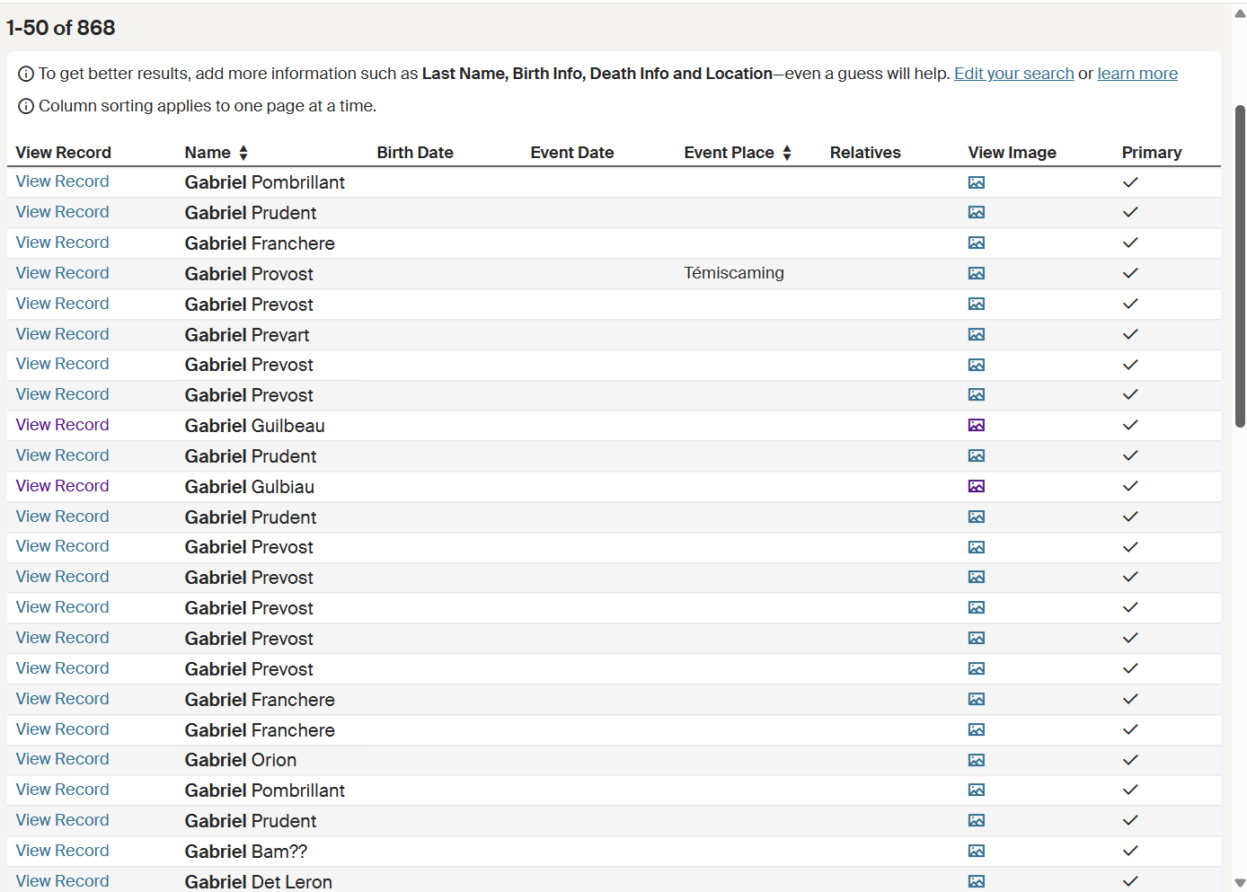Screen dimensions: 1247x892
Task: Click Primary checkmark on Gabriel Orion row
Action: [x=1130, y=760]
